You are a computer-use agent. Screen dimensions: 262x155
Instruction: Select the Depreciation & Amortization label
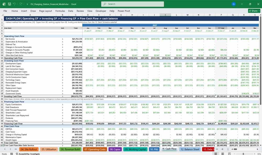[17, 42]
